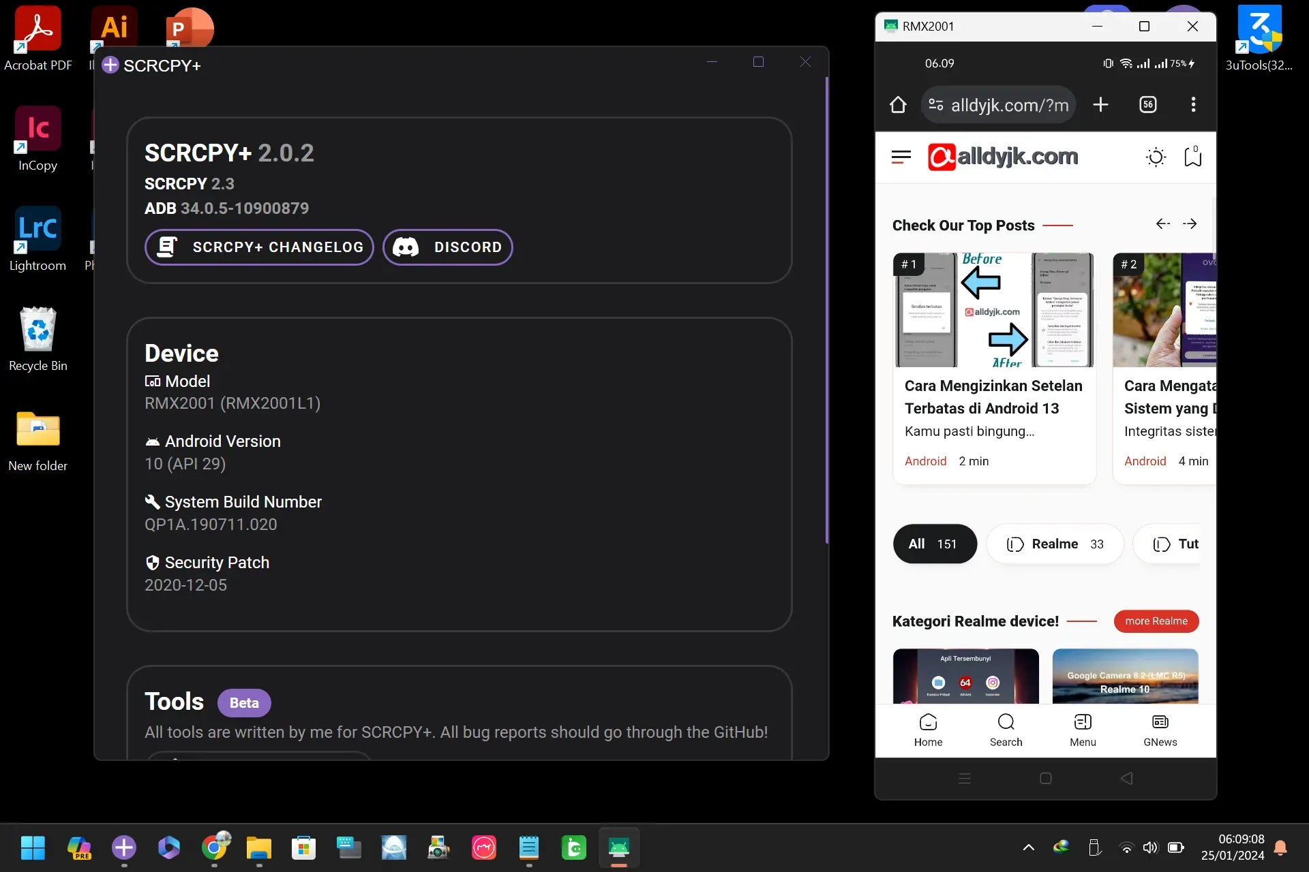Click the 'ADB 34.0.5-10900879' version text
Viewport: 1309px width, 872px height.
point(226,208)
